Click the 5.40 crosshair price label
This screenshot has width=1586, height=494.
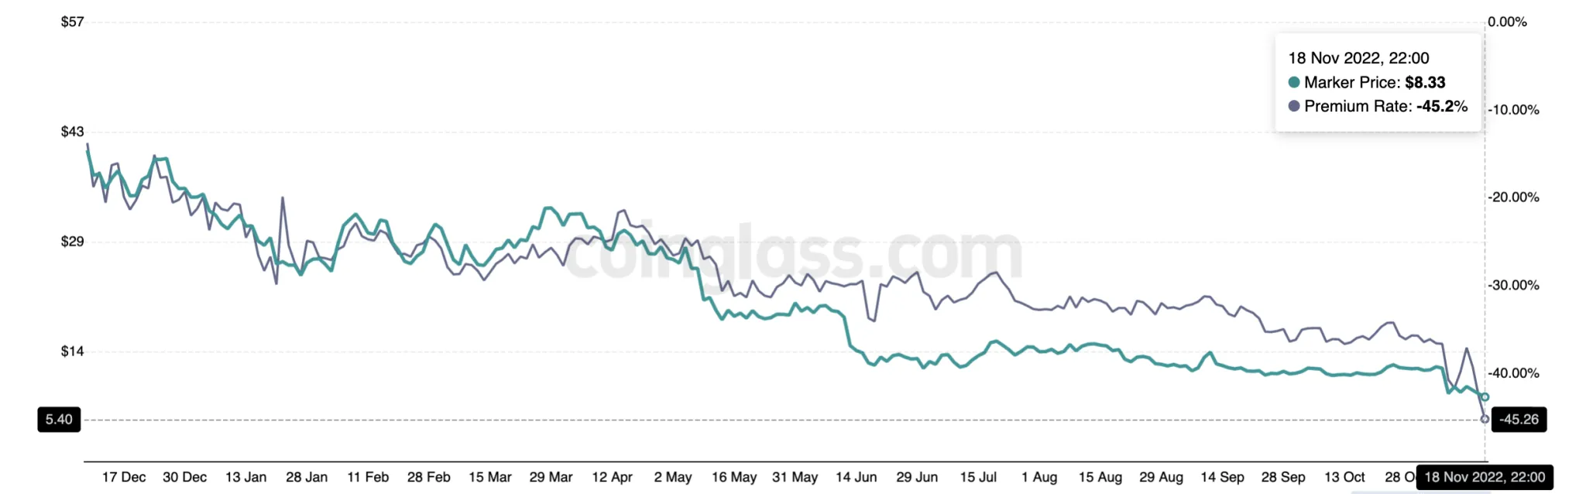pyautogui.click(x=59, y=420)
